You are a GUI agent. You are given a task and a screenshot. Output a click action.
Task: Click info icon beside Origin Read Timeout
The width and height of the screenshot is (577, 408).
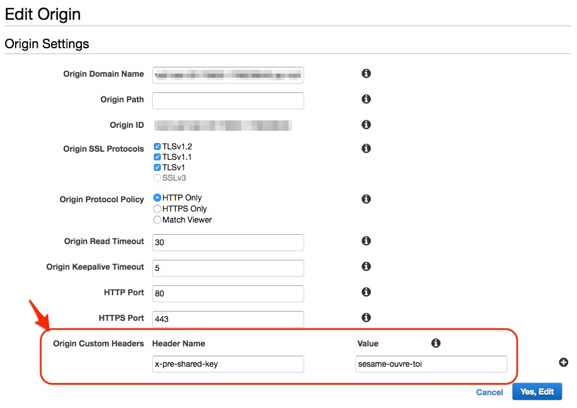click(366, 241)
